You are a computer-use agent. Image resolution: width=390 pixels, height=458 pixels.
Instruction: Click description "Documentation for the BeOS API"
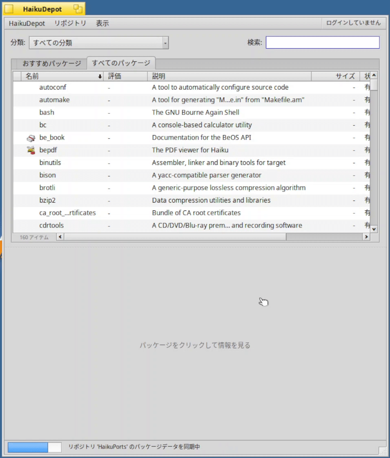pyautogui.click(x=201, y=138)
